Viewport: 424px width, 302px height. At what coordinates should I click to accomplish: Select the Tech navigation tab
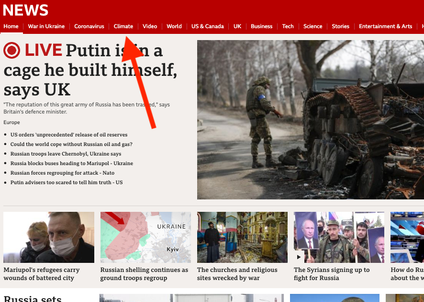coord(288,26)
